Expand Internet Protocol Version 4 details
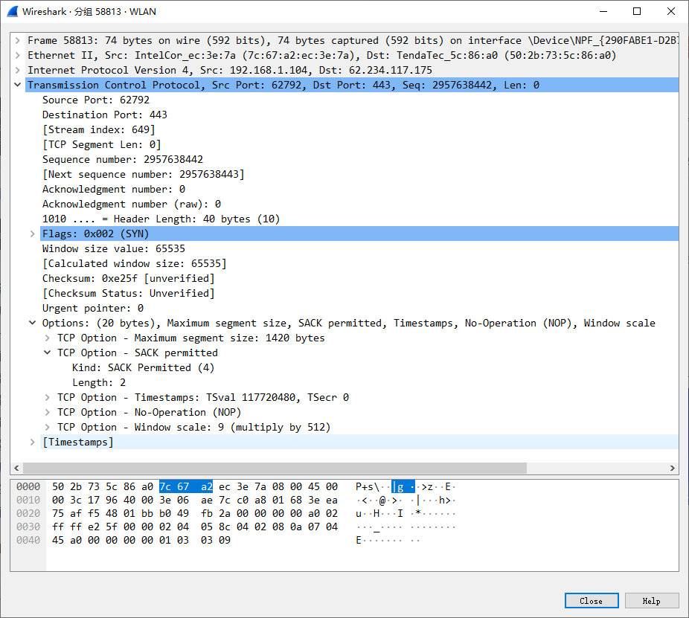The image size is (689, 618). pyautogui.click(x=17, y=70)
